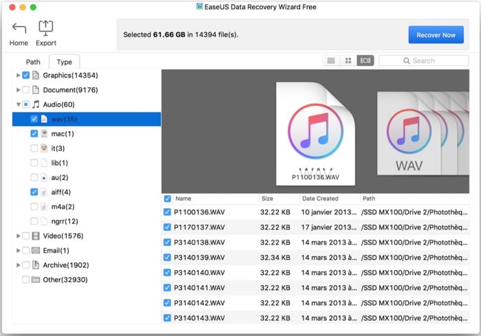Switch to the Type tab
Viewport: 481px width, 336px height.
coord(65,62)
